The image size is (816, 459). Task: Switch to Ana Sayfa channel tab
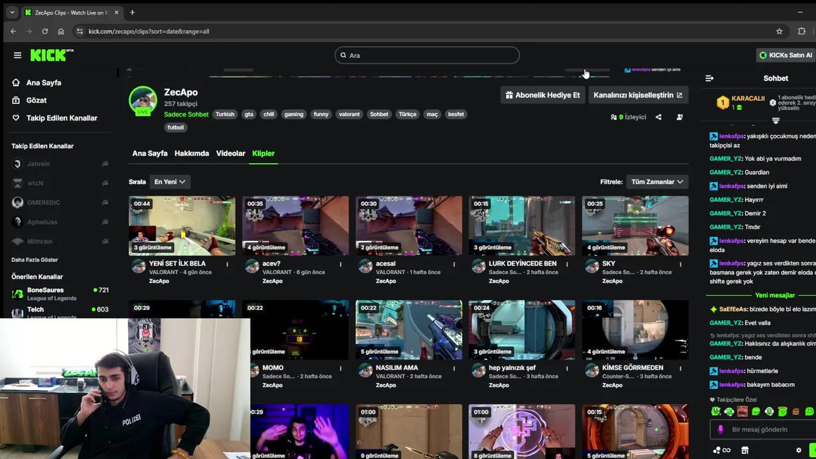[x=150, y=154]
